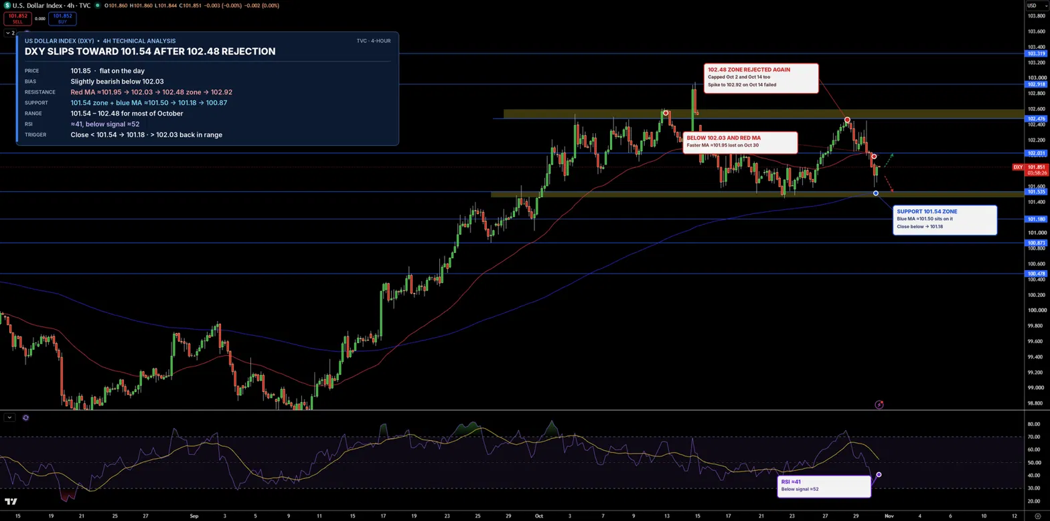
Task: Select the 100.873 price line label
Action: point(1036,243)
